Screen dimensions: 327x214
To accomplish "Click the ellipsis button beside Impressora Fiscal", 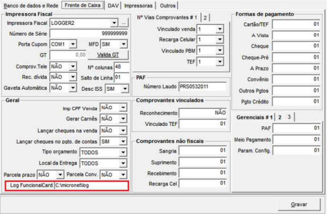I will 123,23.
